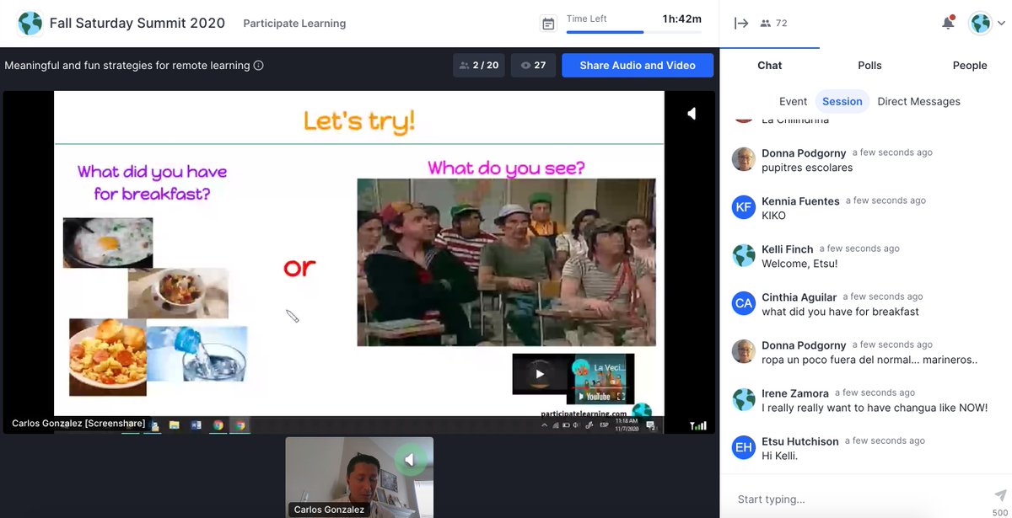
Task: Collapse the side panel with the arrow icon
Action: tap(741, 24)
